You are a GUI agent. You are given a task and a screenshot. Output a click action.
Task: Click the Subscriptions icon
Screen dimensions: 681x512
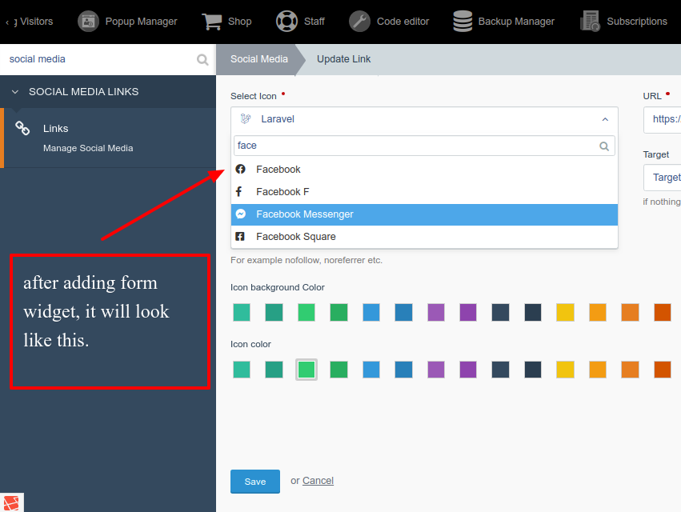coord(591,22)
